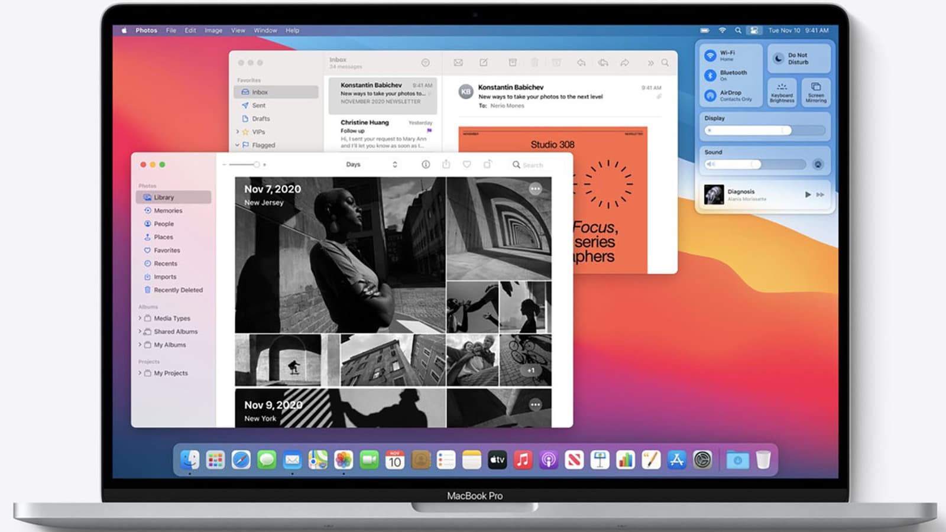Adjust the Sound volume slider
The width and height of the screenshot is (946, 532).
point(755,164)
